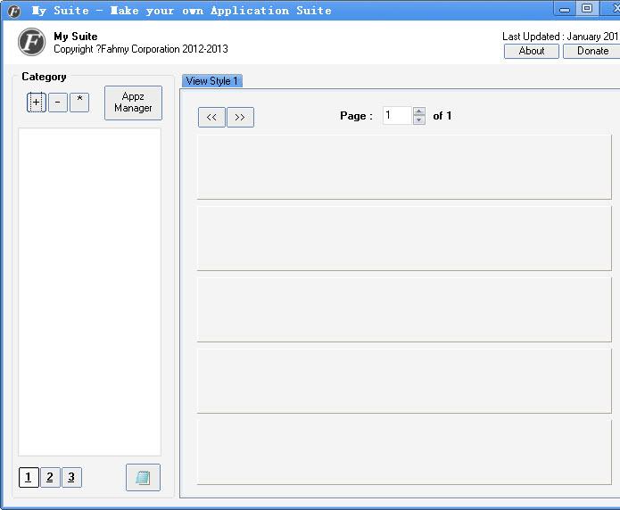This screenshot has height=510, width=620.
Task: Click the notebook icon below the category list
Action: (143, 478)
